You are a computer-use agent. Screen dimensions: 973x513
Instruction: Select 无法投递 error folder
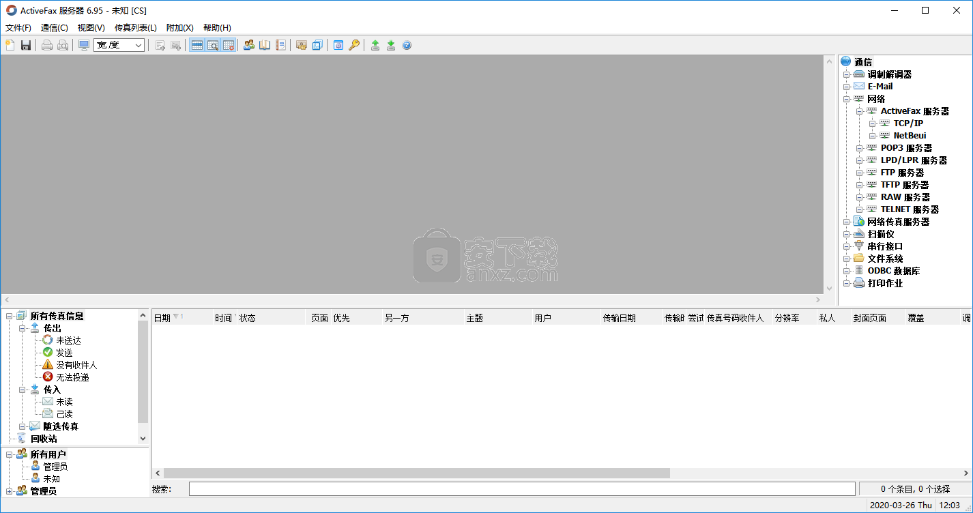click(72, 377)
